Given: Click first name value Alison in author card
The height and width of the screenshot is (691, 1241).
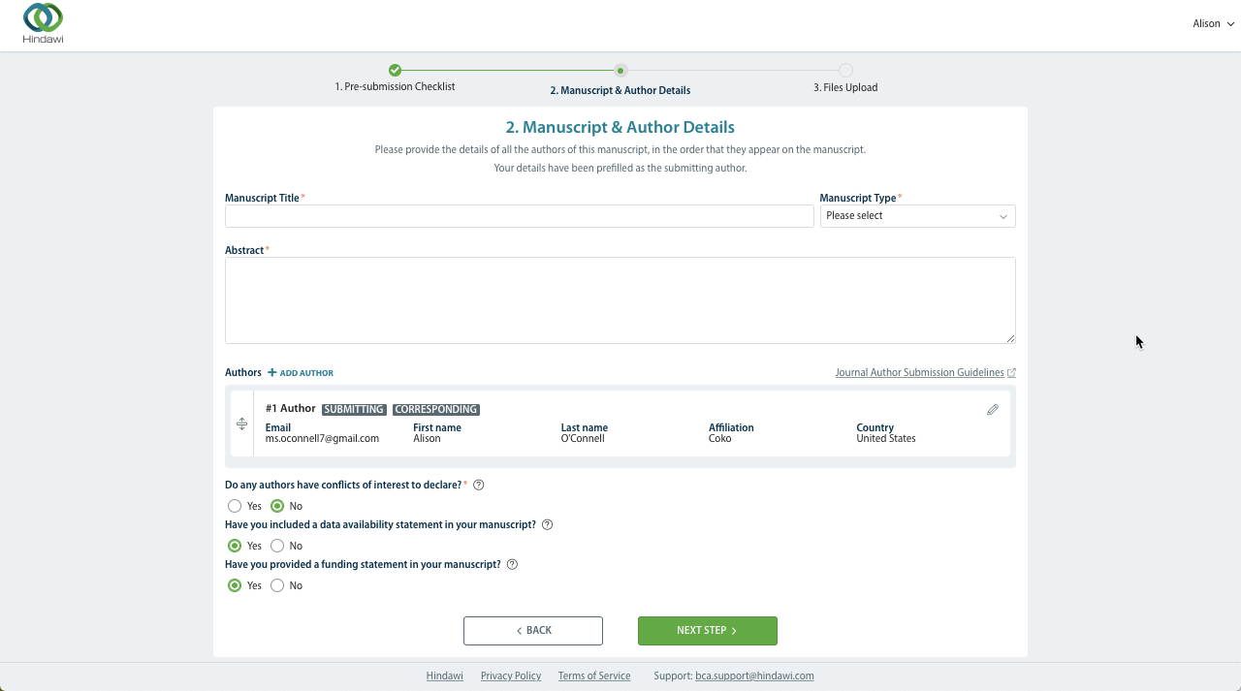Looking at the screenshot, I should point(427,438).
